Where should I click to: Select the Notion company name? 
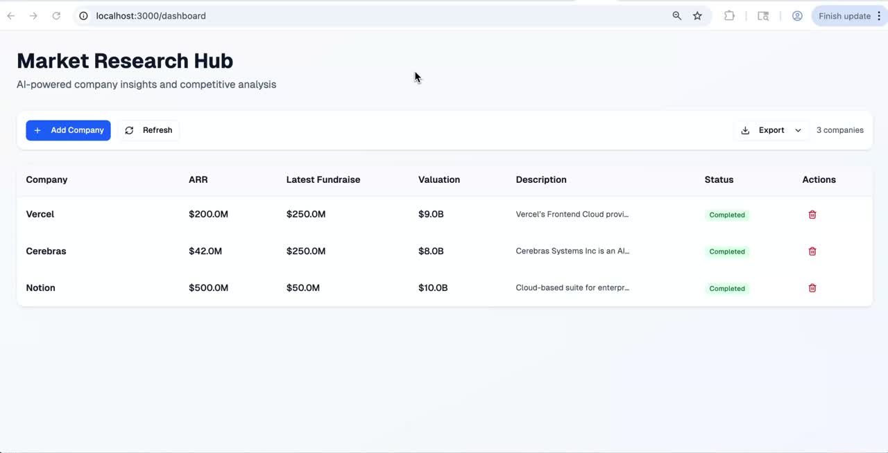(x=40, y=287)
